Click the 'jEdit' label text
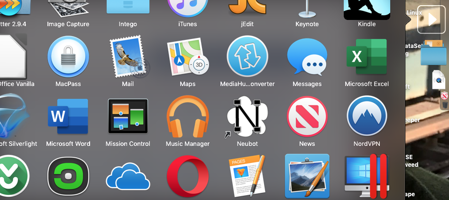 [x=247, y=24]
